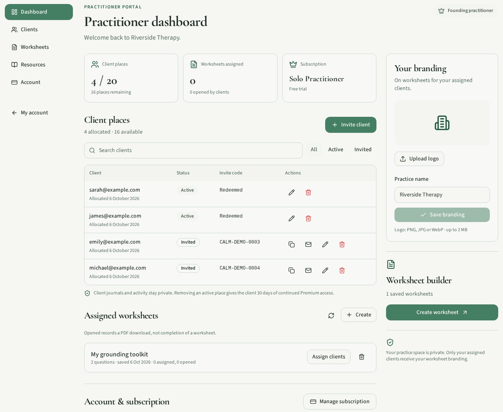Filter the client list to Invited

coord(363,150)
